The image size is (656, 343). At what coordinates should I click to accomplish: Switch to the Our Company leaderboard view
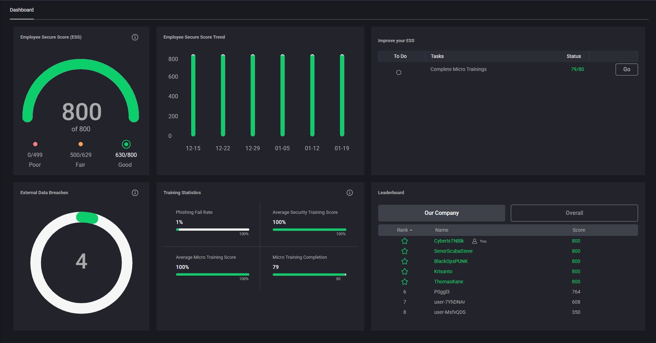point(441,213)
